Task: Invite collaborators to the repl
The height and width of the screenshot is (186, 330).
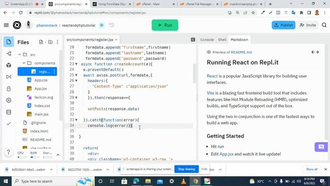Action: (308, 25)
